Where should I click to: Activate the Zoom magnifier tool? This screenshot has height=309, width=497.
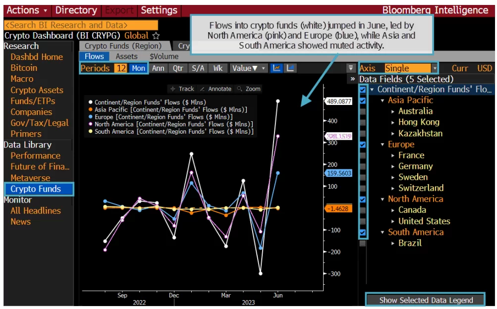(249, 89)
